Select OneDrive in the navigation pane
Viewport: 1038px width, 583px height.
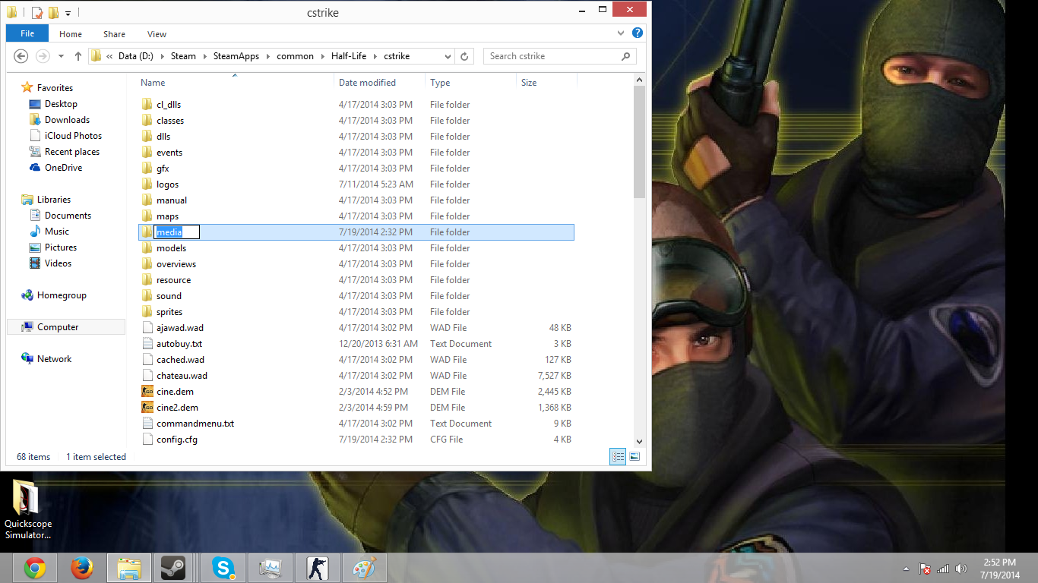tap(63, 168)
